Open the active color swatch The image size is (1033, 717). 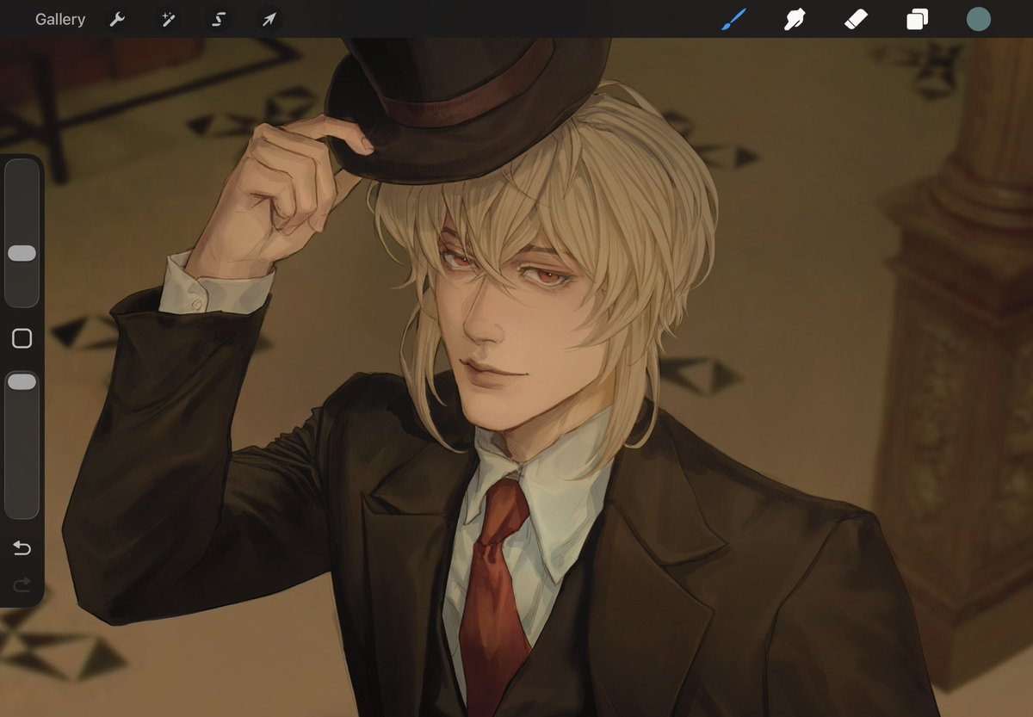pyautogui.click(x=978, y=17)
